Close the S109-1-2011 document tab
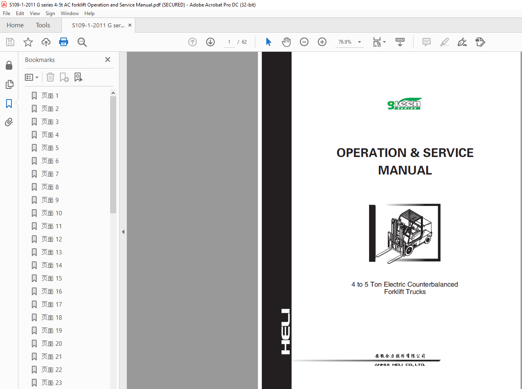This screenshot has height=389, width=522. tap(130, 25)
